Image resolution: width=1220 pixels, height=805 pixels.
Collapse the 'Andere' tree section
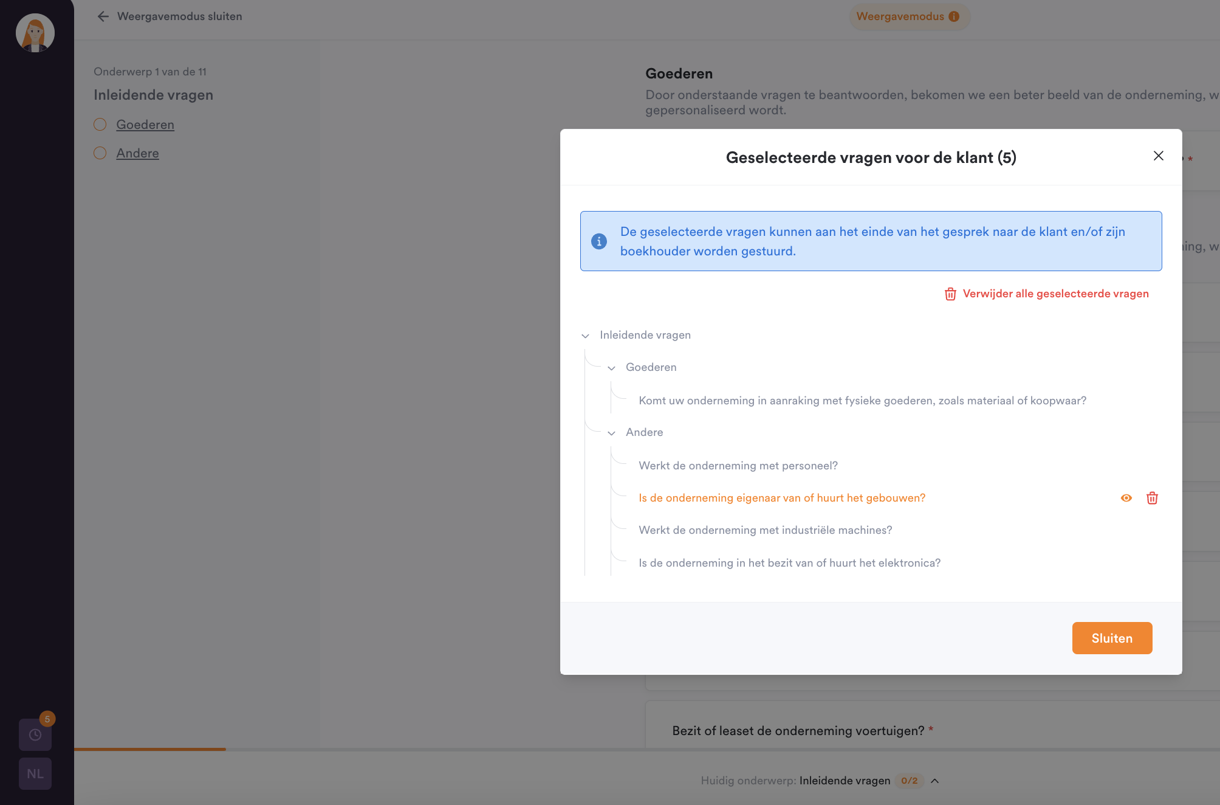[x=611, y=433]
